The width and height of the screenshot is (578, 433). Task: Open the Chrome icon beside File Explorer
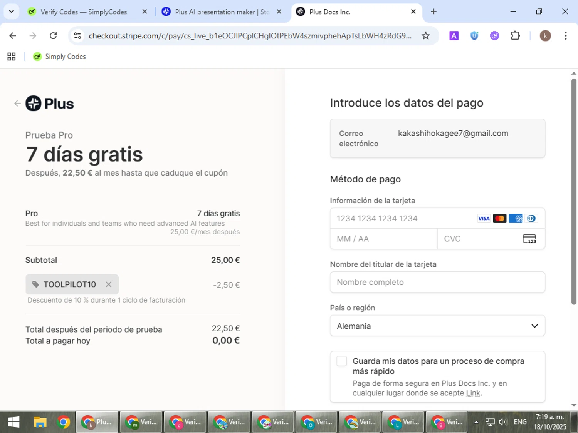(x=64, y=422)
